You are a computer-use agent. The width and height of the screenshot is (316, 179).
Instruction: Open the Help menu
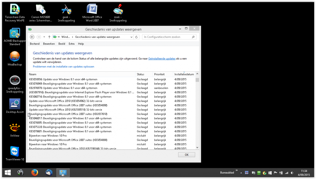[x=81, y=44]
